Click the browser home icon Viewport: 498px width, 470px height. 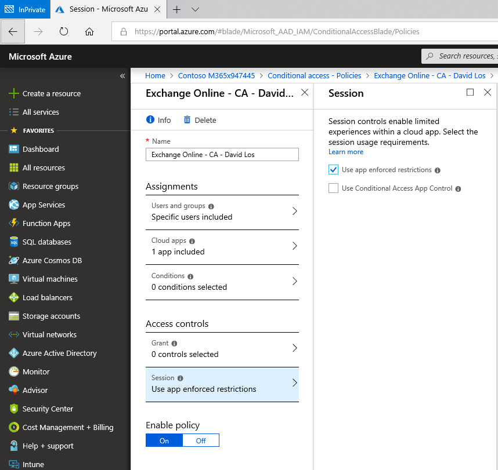pyautogui.click(x=89, y=31)
